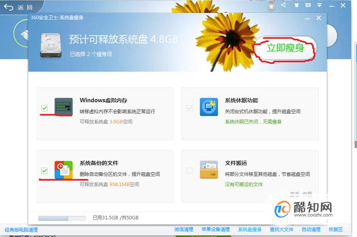Viewport: 357px width, 237px height.
Task: Click description 将部分文件移至其他磁盘，节省磁盘空间
Action: [267, 174]
